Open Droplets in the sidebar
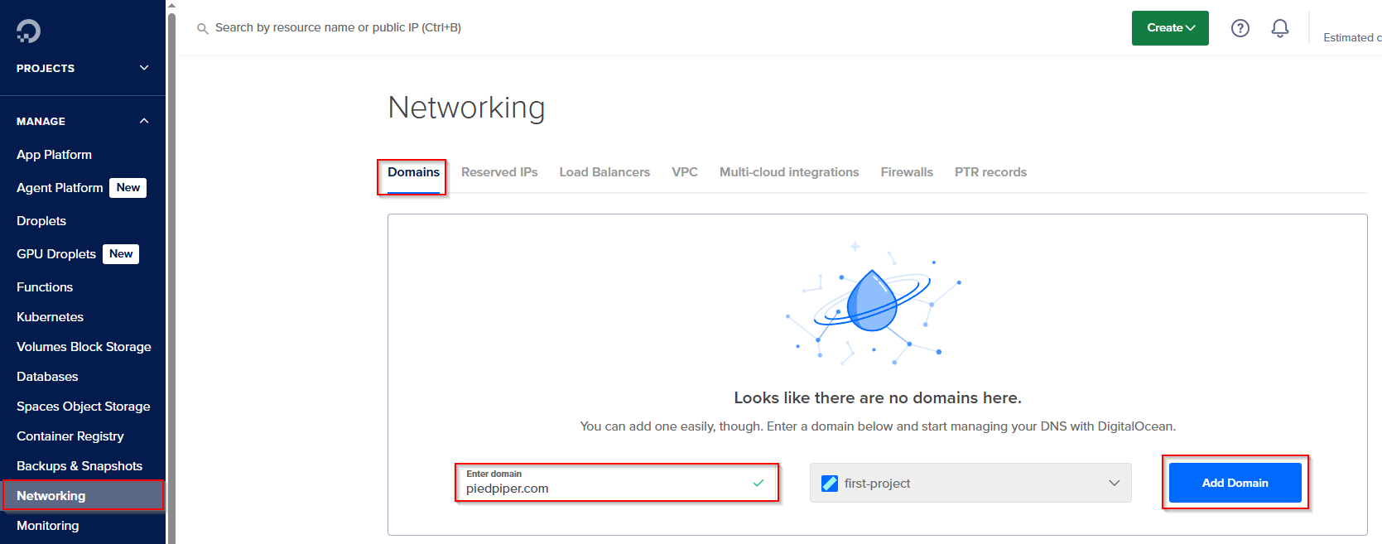This screenshot has height=544, width=1382. coord(41,221)
